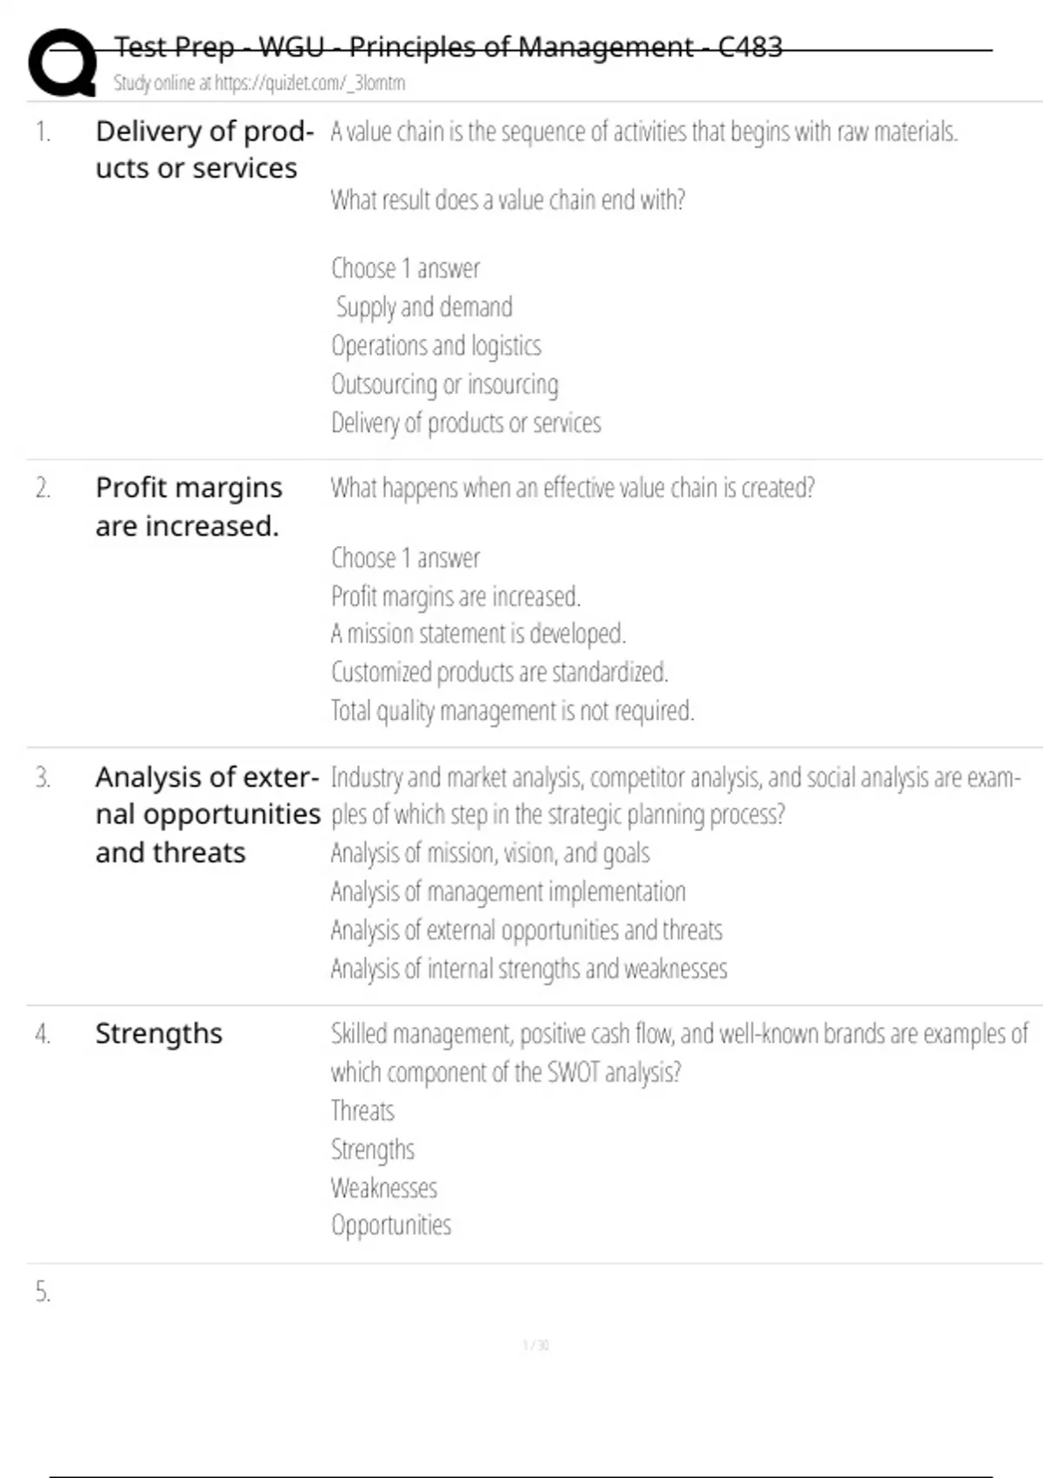Select answer 'Outsourcing or insourcing'
Viewport: 1043px width, 1478px height.
(x=444, y=383)
